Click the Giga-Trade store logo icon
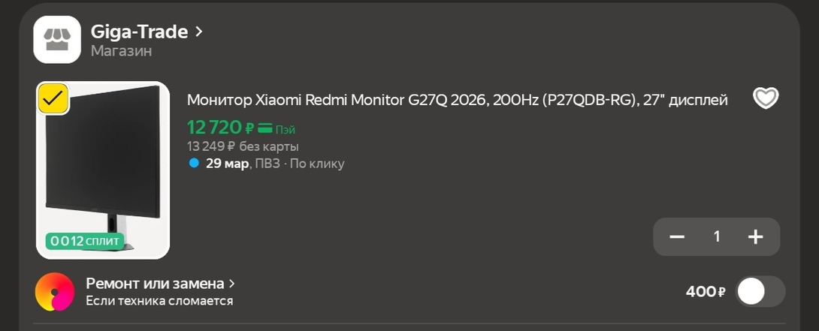Screen dimensions: 819x331 (57, 40)
